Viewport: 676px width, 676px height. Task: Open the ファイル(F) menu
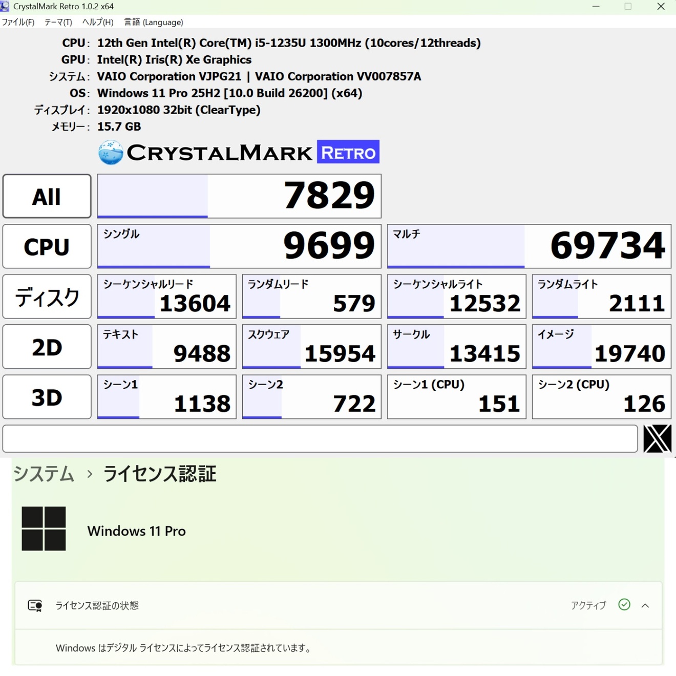[x=18, y=23]
